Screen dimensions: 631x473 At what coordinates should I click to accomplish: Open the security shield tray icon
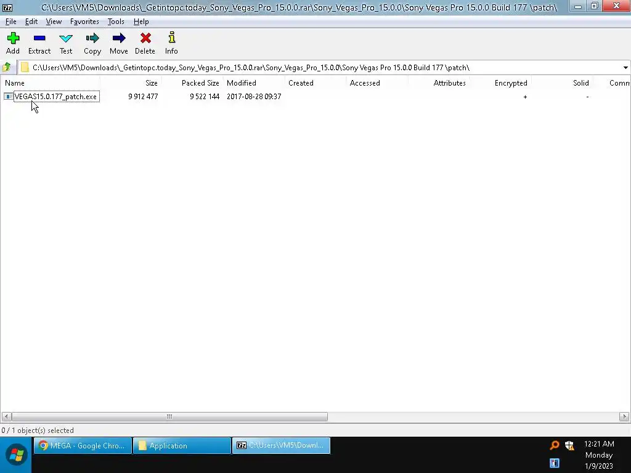coord(569,445)
